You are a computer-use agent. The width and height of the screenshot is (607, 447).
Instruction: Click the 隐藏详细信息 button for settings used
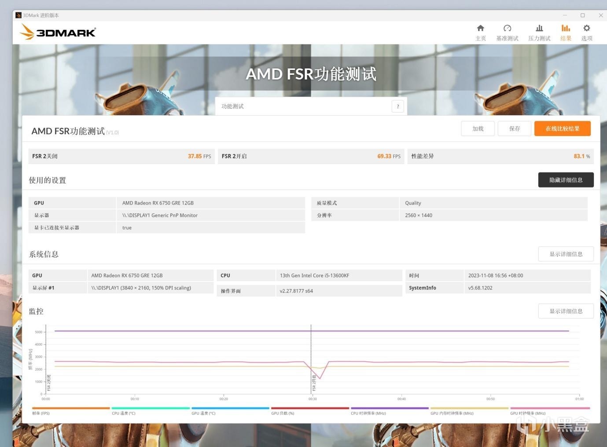566,180
